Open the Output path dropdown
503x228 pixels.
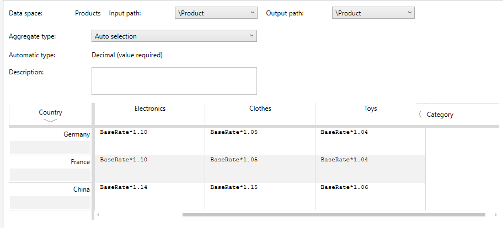click(373, 13)
